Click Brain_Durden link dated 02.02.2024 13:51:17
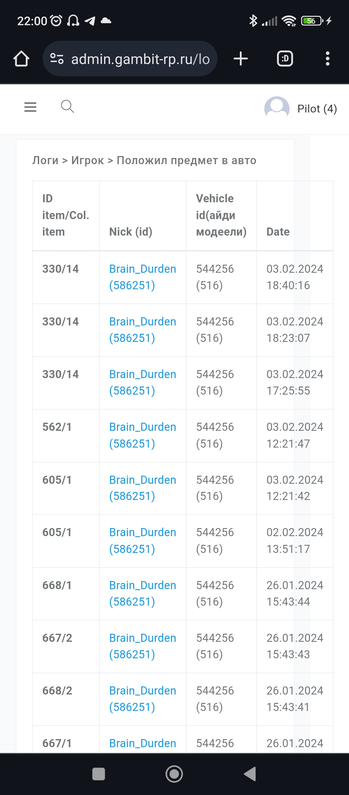 click(x=143, y=540)
